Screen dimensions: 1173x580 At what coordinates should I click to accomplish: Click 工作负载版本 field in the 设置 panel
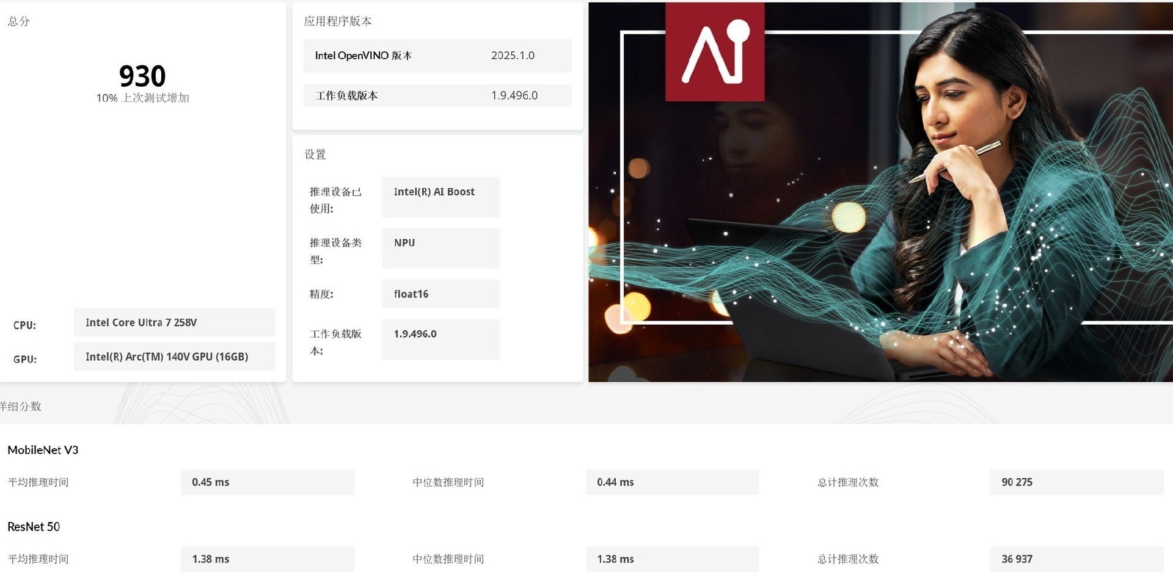click(x=440, y=339)
